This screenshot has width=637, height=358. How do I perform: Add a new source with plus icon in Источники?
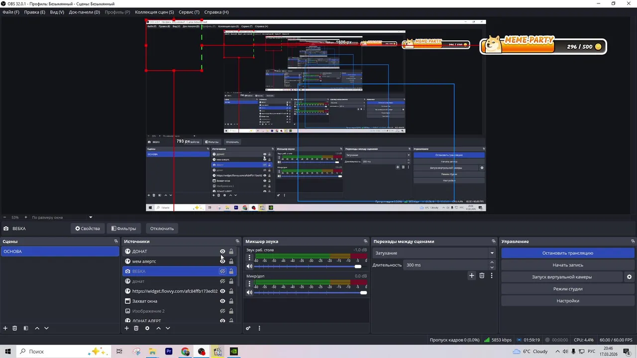126,328
